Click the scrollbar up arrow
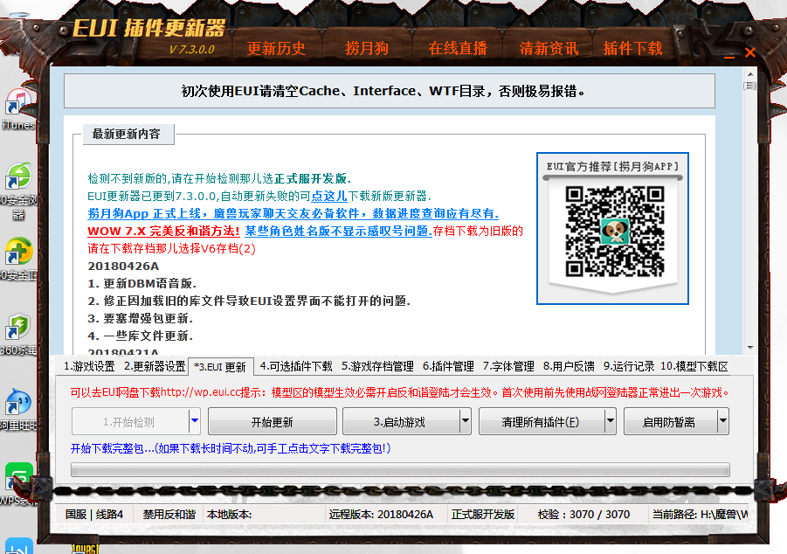 pyautogui.click(x=750, y=74)
